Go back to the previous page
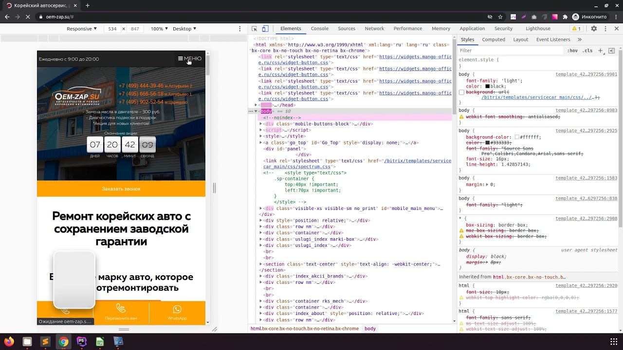The image size is (623, 350). click(7, 17)
